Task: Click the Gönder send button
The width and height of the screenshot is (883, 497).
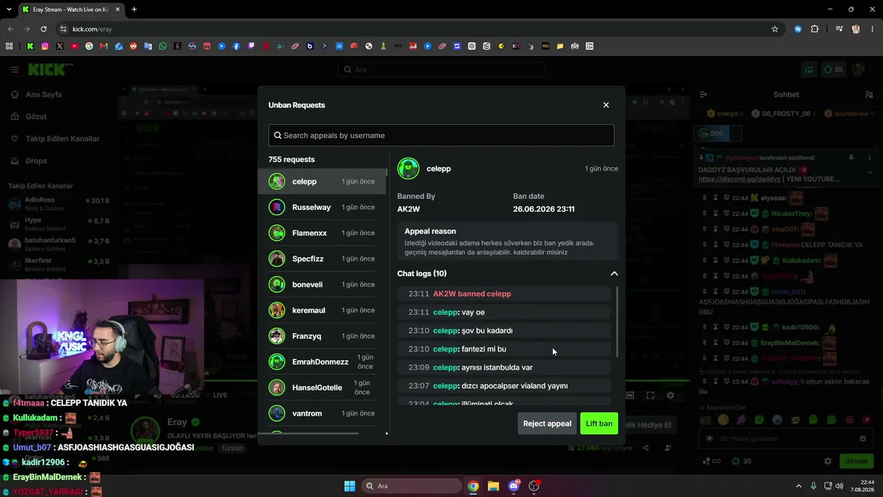Action: 857,461
